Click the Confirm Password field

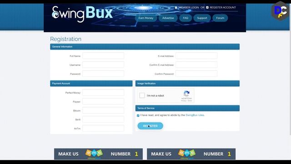(x=196, y=74)
